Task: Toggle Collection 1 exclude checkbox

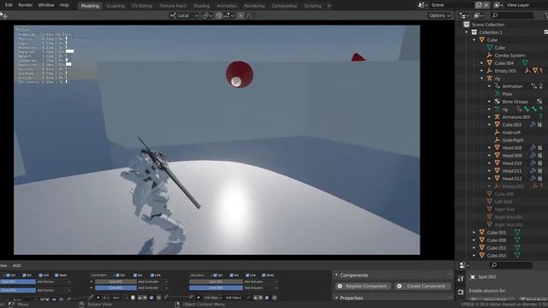Action: 546,33
